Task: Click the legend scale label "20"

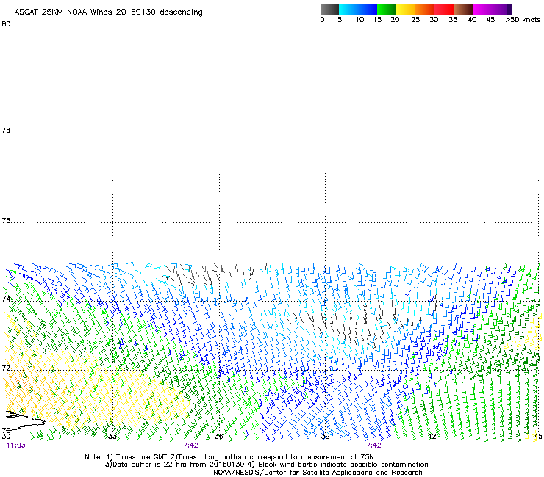Action: tap(395, 20)
